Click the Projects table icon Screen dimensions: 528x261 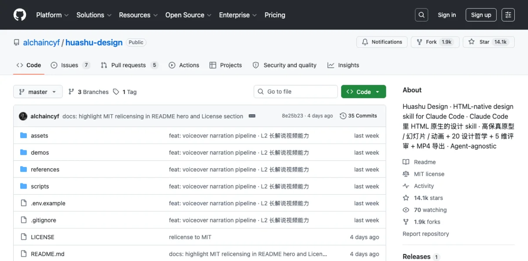pyautogui.click(x=213, y=65)
